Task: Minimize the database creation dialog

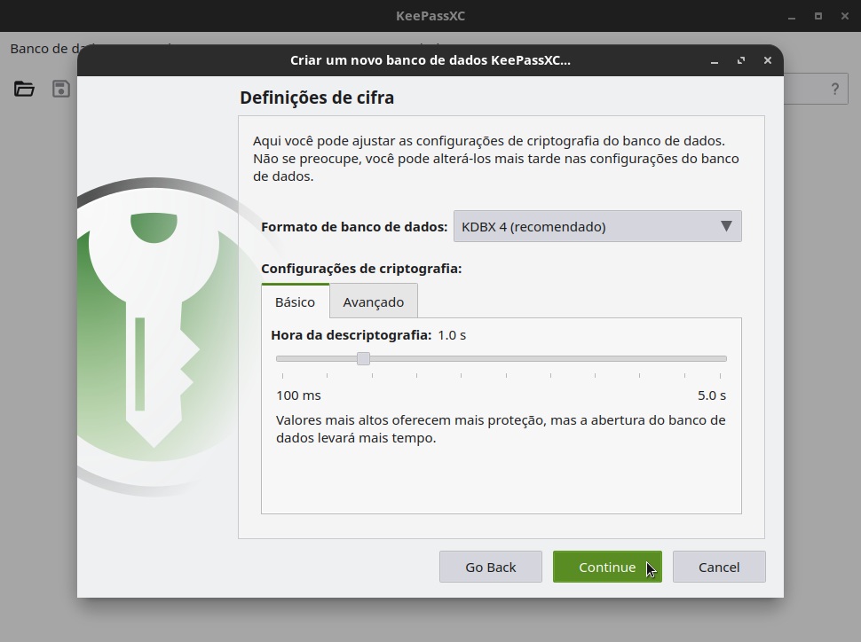Action: pyautogui.click(x=715, y=60)
